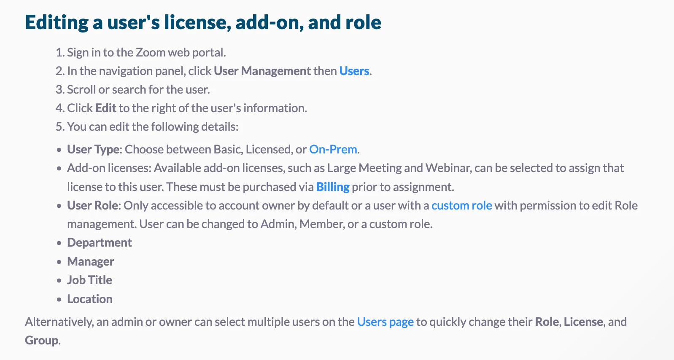674x360 pixels.
Task: Click the Job Title bullet item
Action: coord(89,280)
